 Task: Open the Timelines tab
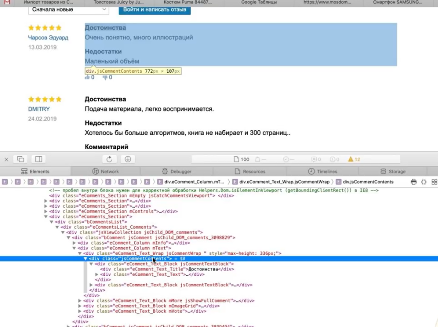(323, 171)
